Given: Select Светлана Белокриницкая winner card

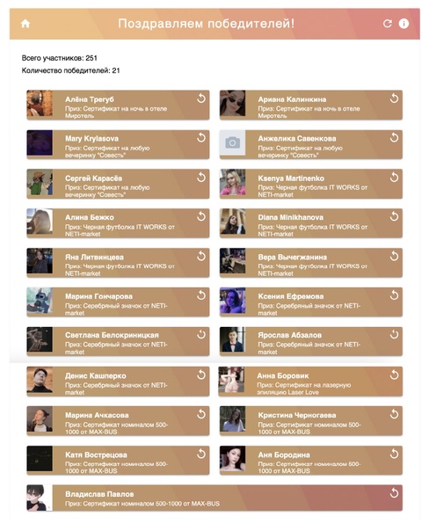Looking at the screenshot, I should tap(118, 341).
